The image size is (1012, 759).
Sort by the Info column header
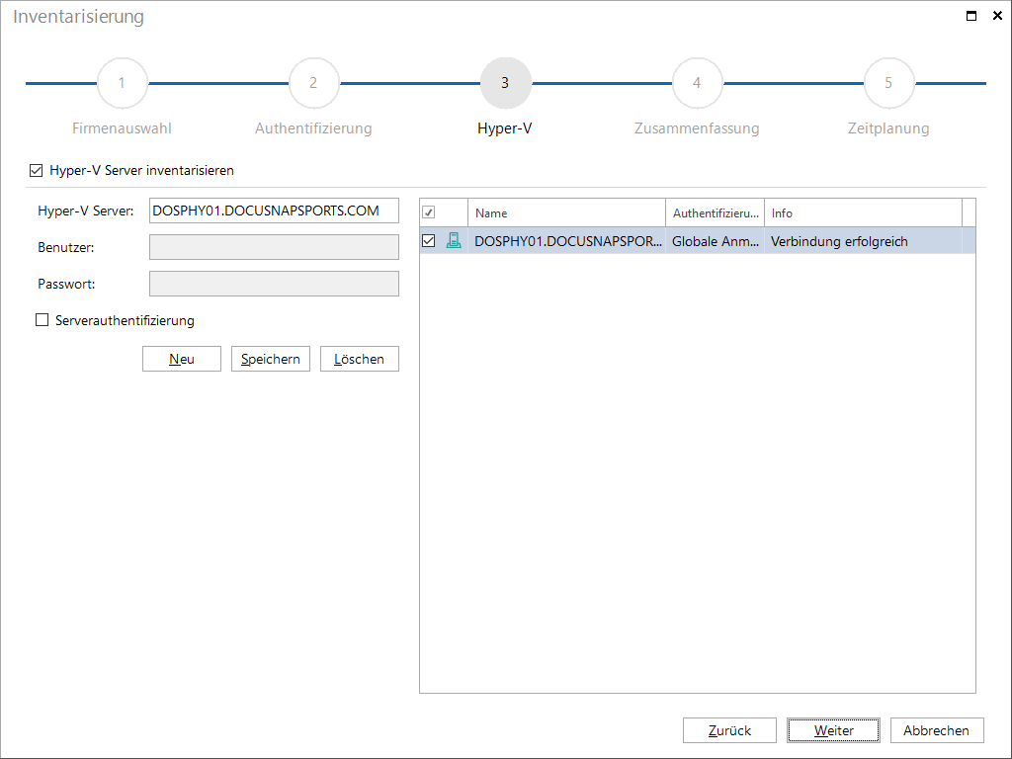(863, 213)
